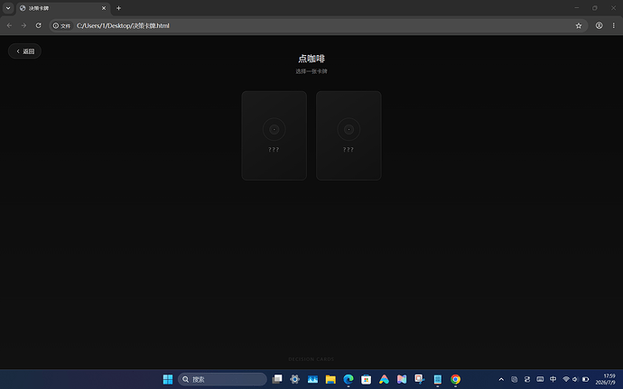Show hidden system tray icons
Viewport: 623px width, 389px height.
pyautogui.click(x=501, y=379)
